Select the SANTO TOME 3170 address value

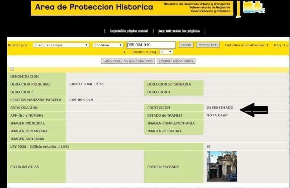pos(86,84)
